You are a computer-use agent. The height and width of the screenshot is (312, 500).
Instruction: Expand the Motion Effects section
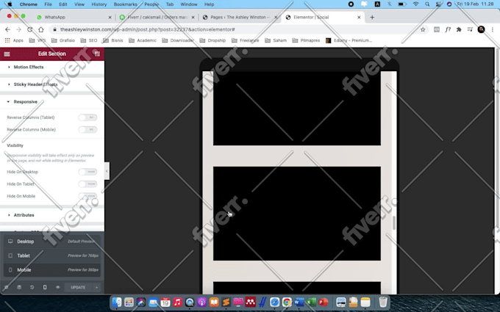pos(52,68)
